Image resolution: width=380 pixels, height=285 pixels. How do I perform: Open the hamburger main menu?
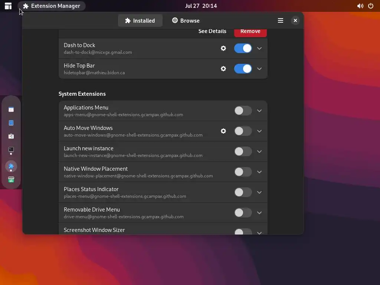click(x=281, y=21)
